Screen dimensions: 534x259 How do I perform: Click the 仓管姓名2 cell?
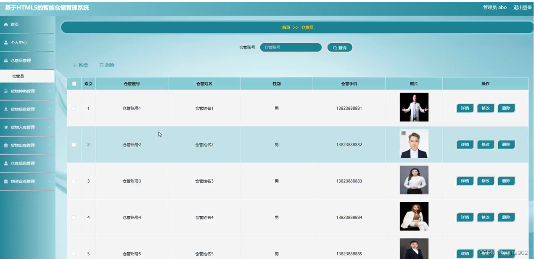point(204,145)
